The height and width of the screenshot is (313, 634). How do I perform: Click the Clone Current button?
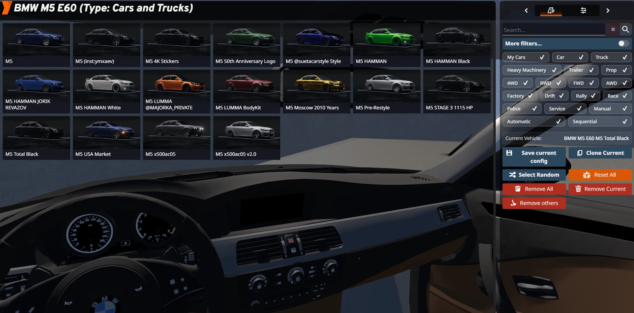[600, 153]
